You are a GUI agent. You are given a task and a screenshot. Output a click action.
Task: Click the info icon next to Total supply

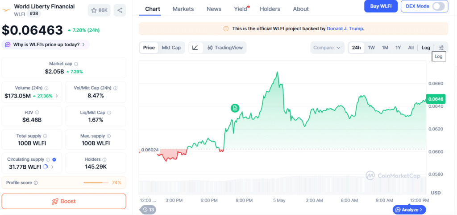tap(45, 136)
